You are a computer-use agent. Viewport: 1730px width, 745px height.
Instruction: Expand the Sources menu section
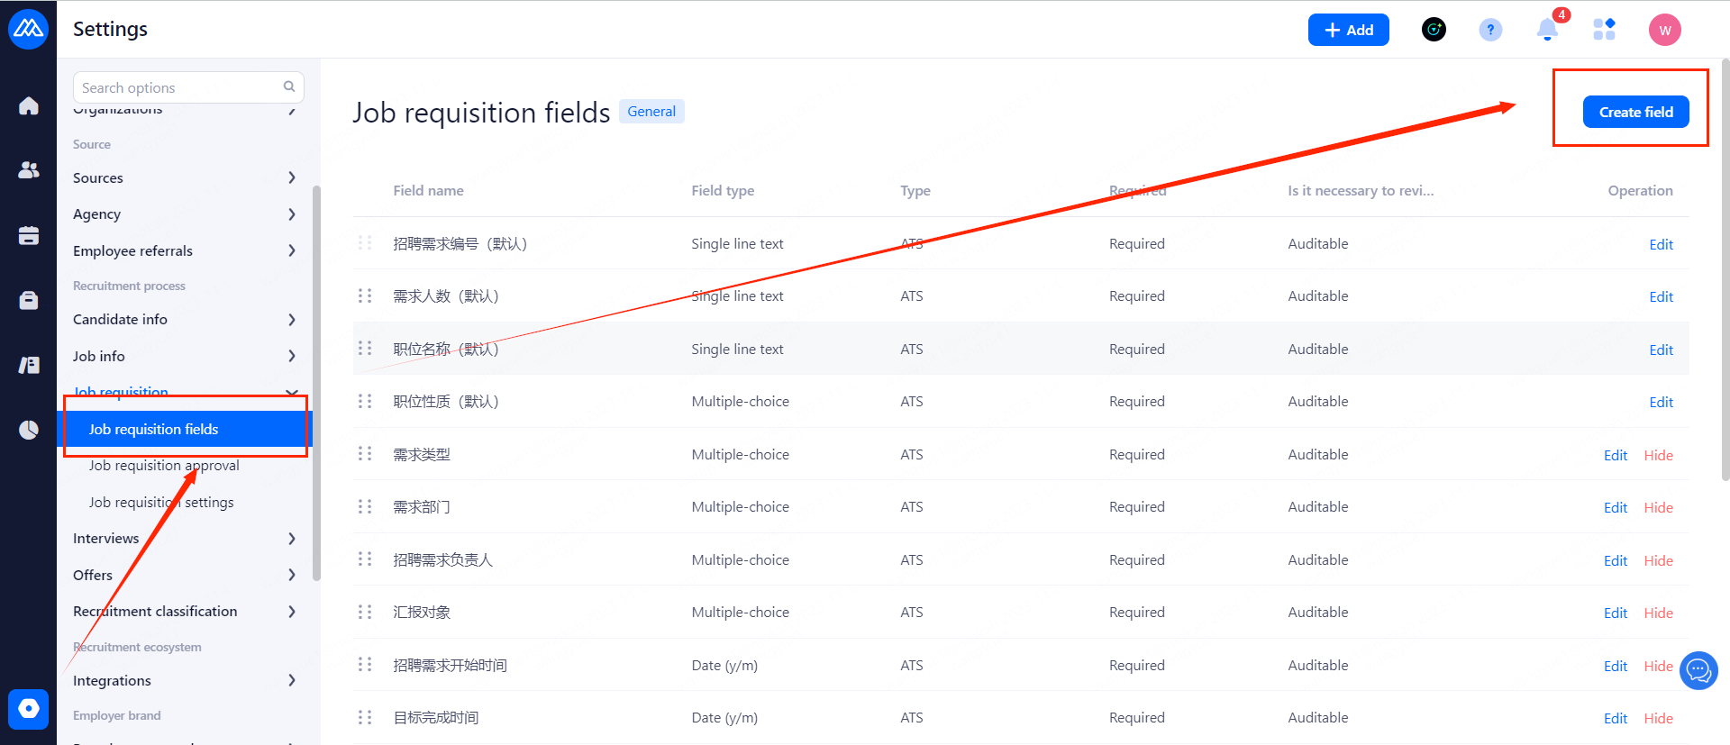pyautogui.click(x=185, y=177)
